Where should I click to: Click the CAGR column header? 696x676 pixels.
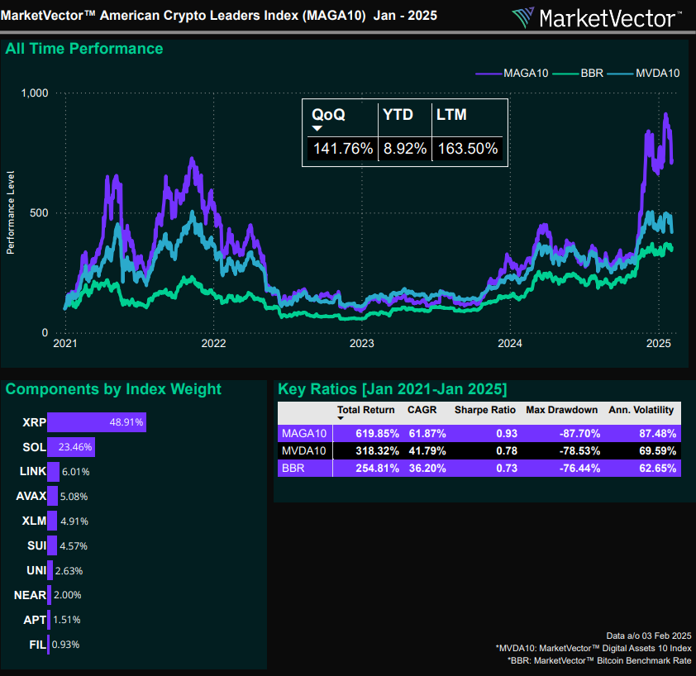click(x=422, y=410)
